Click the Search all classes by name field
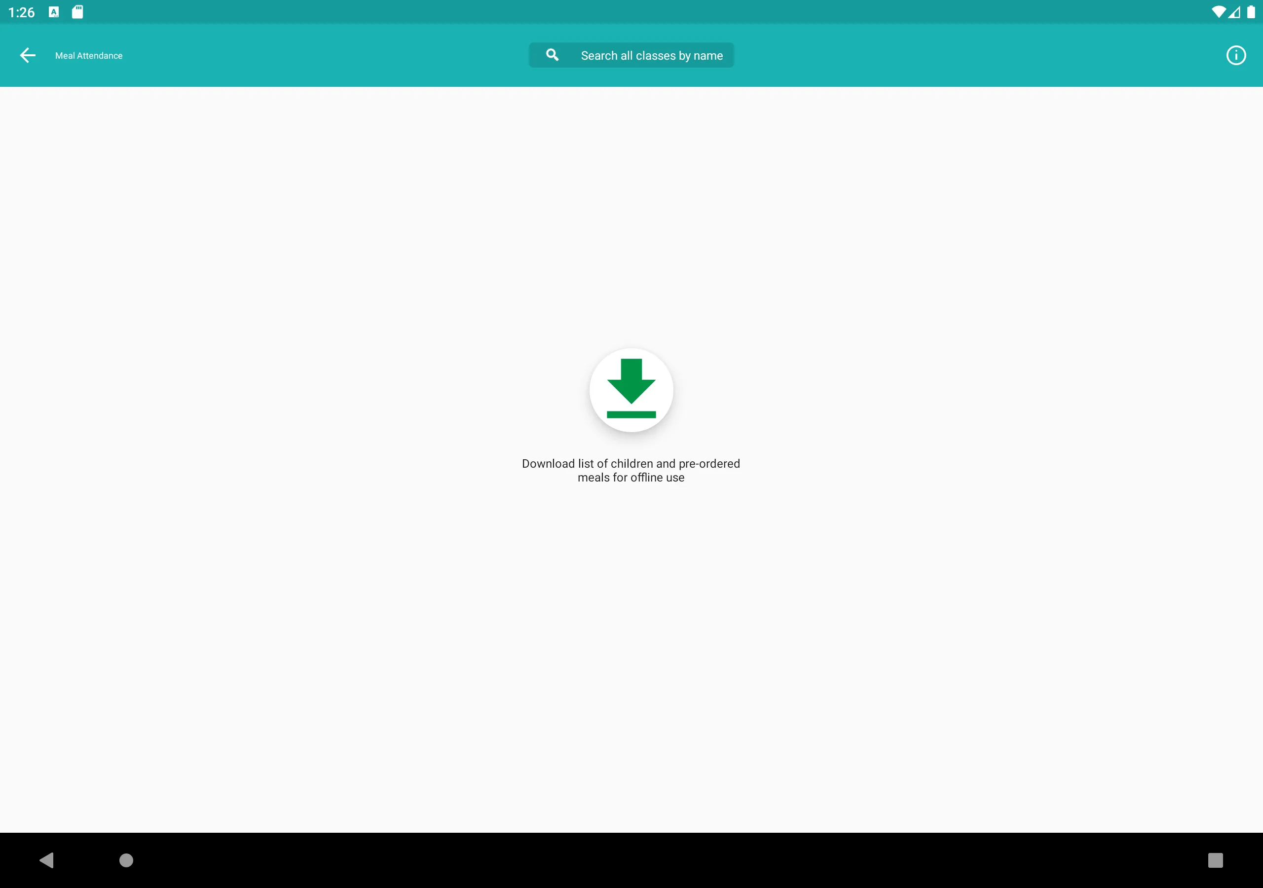The height and width of the screenshot is (888, 1263). click(x=631, y=55)
